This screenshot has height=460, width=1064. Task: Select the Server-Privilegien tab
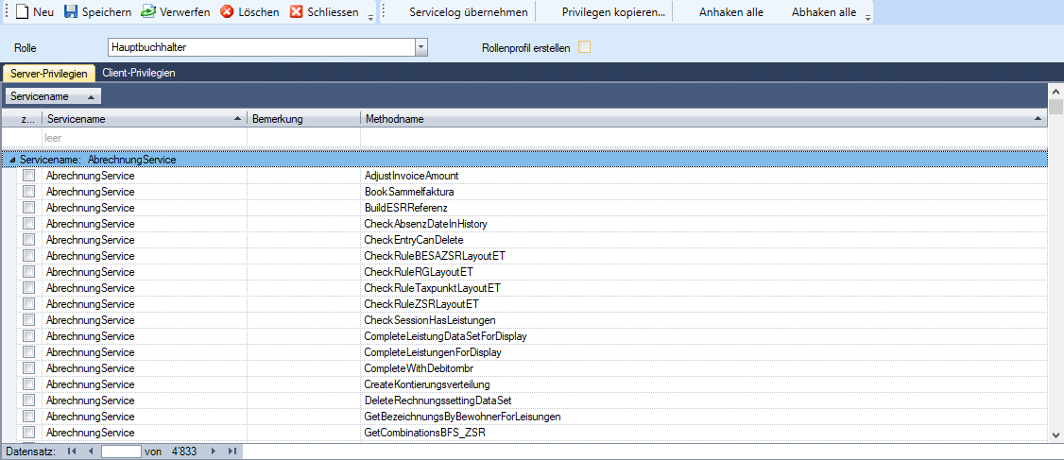[x=49, y=73]
